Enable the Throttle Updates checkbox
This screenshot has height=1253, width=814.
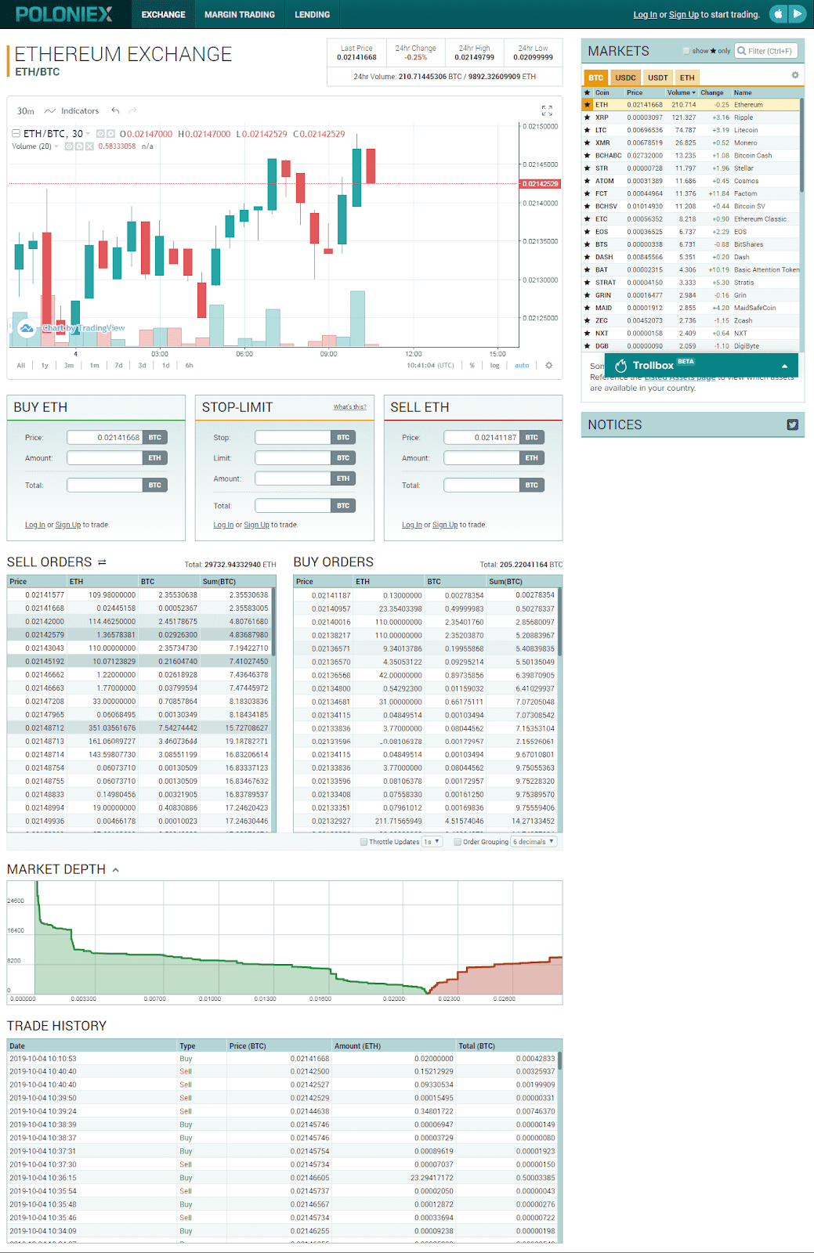coord(364,842)
